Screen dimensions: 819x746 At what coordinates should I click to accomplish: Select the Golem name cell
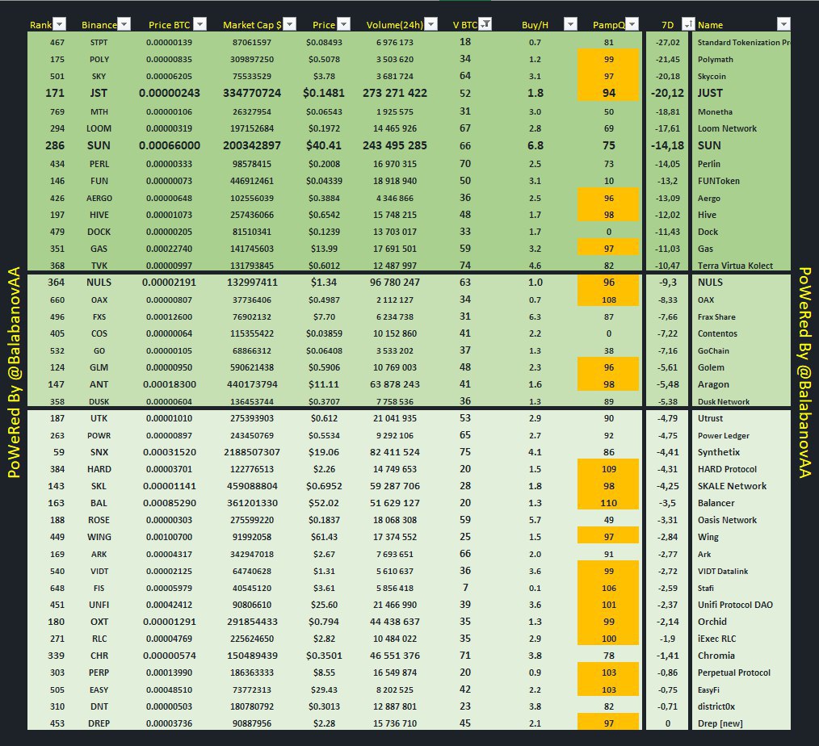(711, 367)
